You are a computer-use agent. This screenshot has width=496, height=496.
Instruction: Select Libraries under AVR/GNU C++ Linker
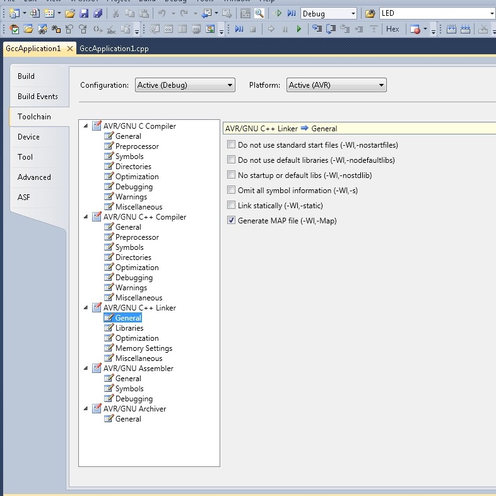pos(129,328)
